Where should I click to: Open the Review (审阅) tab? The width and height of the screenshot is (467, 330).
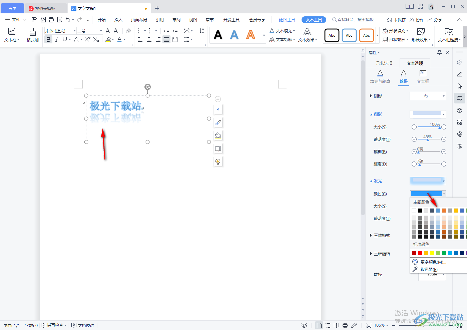pyautogui.click(x=176, y=20)
